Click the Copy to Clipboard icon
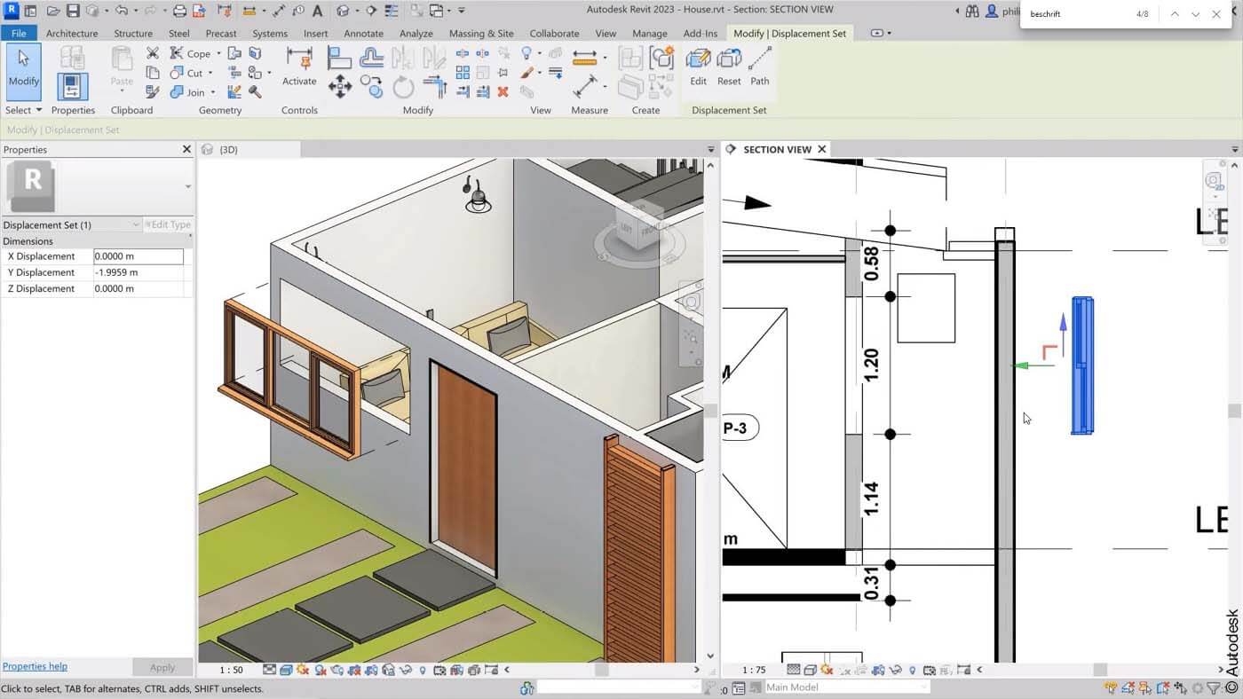The height and width of the screenshot is (699, 1243). point(153,73)
